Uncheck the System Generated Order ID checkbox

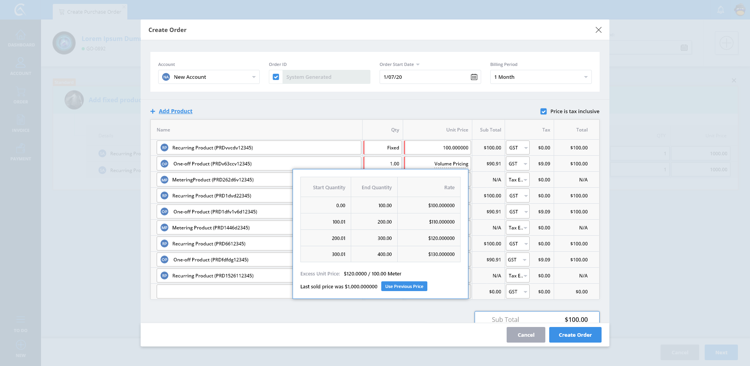(x=276, y=77)
